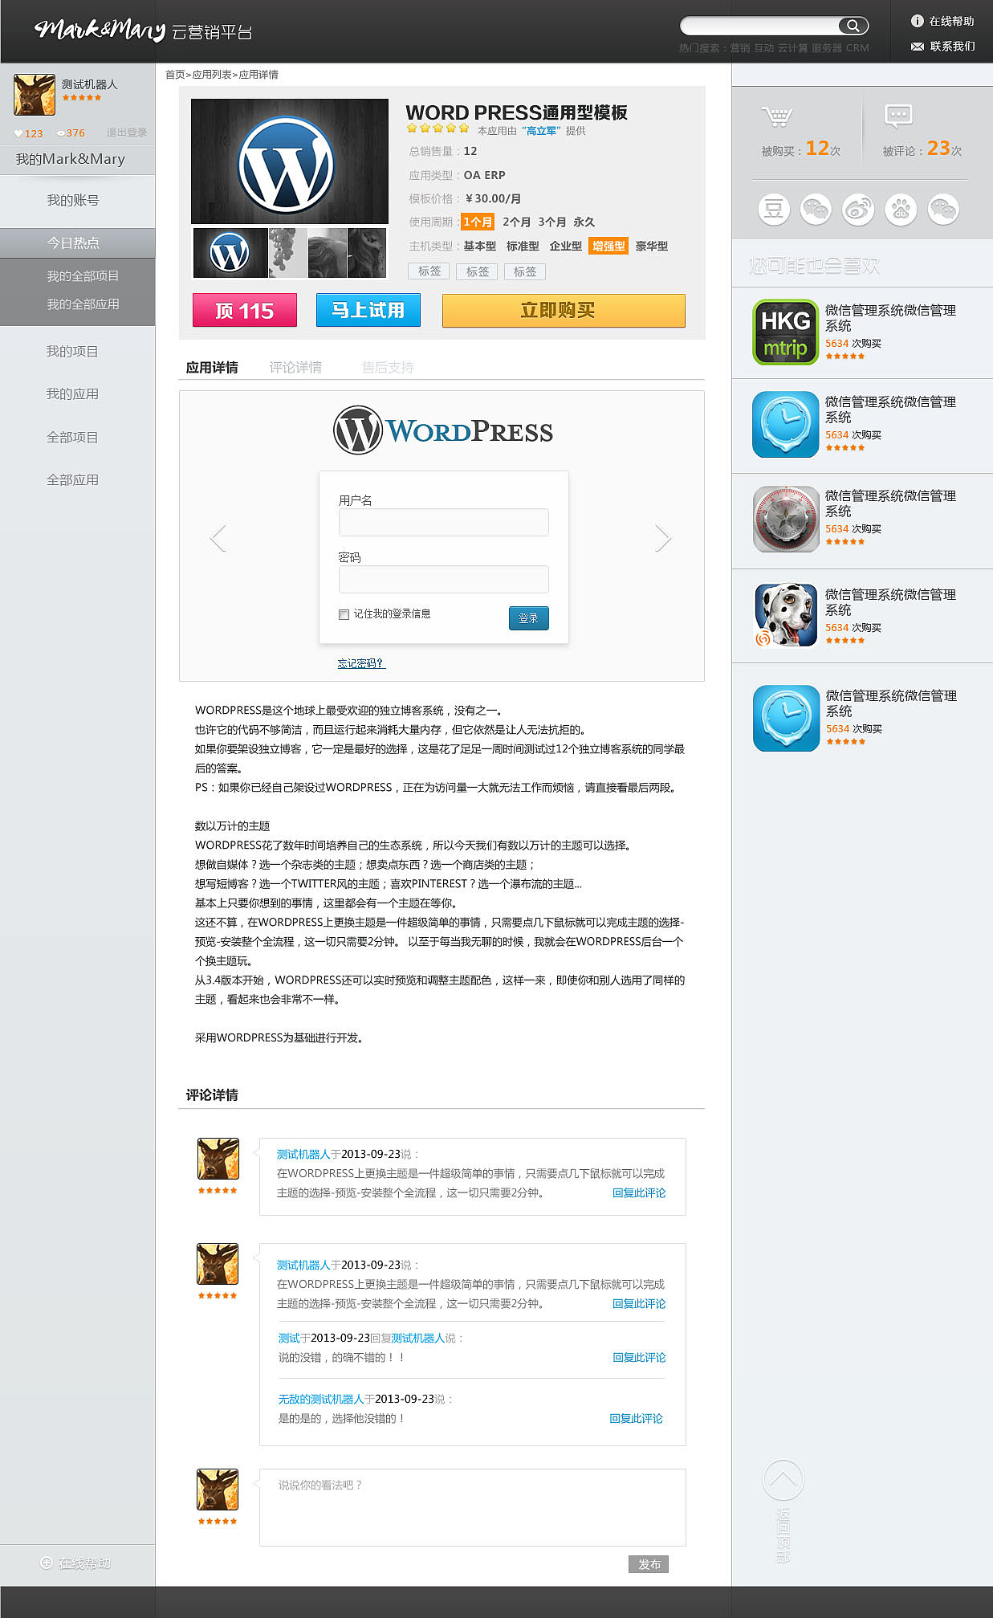The width and height of the screenshot is (993, 1618).
Task: Click the 忘记密码？ link
Action: pos(360,663)
